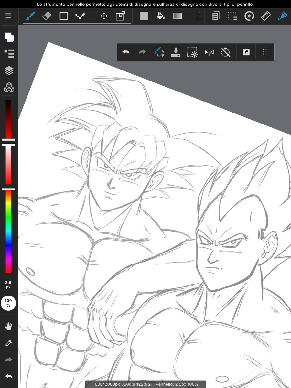Viewport: 291px width, 388px height.
Task: Open the panel divider materials tool
Action: (216, 16)
